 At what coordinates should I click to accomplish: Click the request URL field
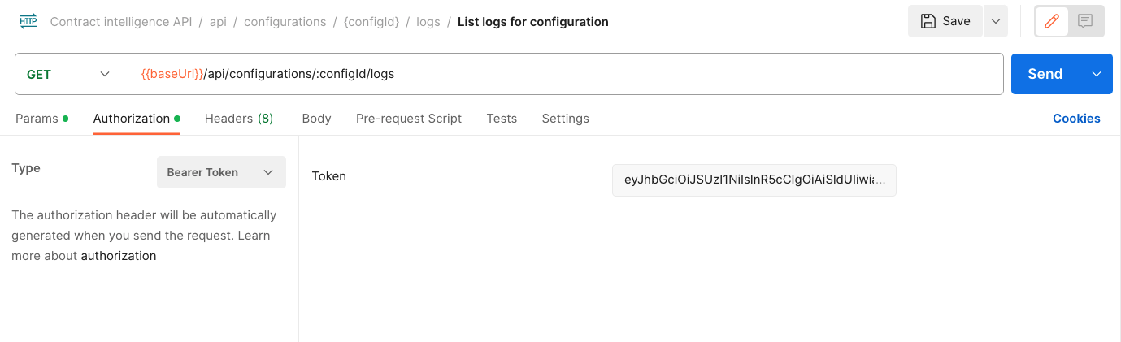569,74
